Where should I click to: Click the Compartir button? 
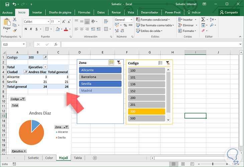click(x=229, y=12)
